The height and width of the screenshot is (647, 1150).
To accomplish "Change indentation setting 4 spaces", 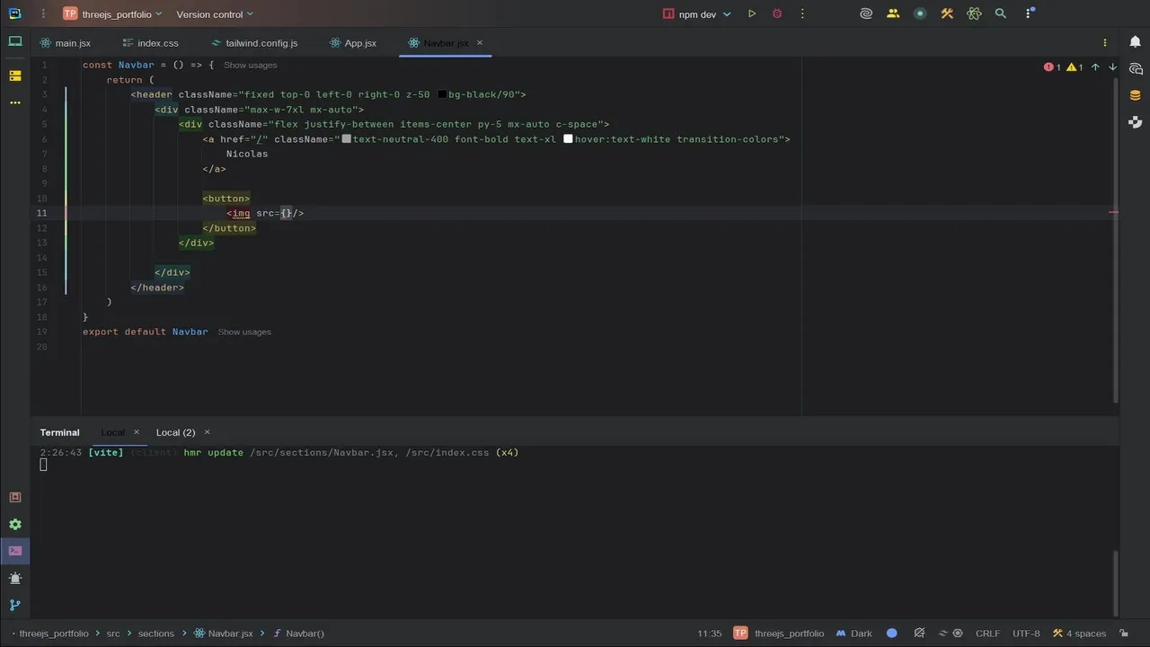I will pyautogui.click(x=1079, y=634).
